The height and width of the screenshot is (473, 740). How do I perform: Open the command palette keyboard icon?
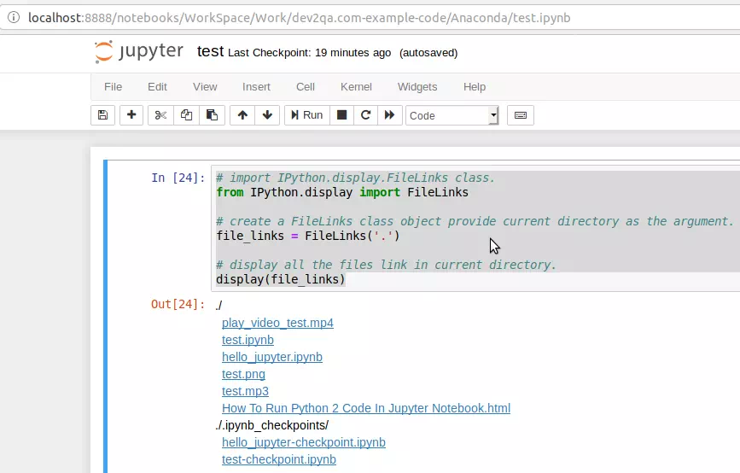[x=521, y=115]
